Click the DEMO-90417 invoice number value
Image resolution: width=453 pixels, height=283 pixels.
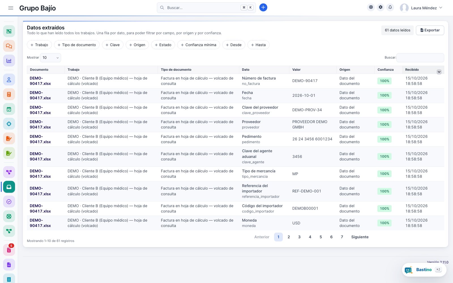(x=305, y=81)
